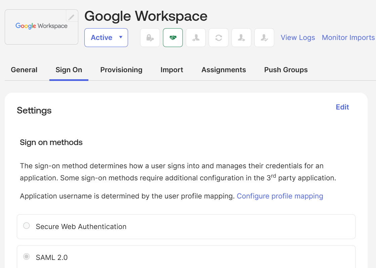376x268 pixels.
Task: Click the Sign on methods heading
Action: point(51,142)
